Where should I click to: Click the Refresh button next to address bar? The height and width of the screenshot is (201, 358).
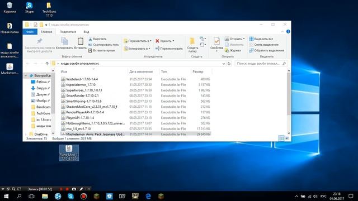click(x=229, y=64)
